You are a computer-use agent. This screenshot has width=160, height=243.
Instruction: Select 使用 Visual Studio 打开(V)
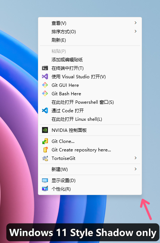coord(90,77)
